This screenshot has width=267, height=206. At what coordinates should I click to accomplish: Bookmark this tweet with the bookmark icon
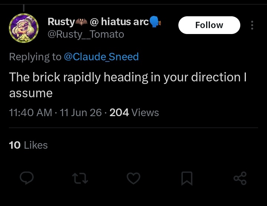click(187, 178)
